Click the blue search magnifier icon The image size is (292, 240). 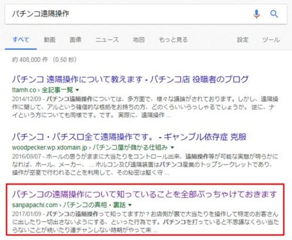(274, 14)
